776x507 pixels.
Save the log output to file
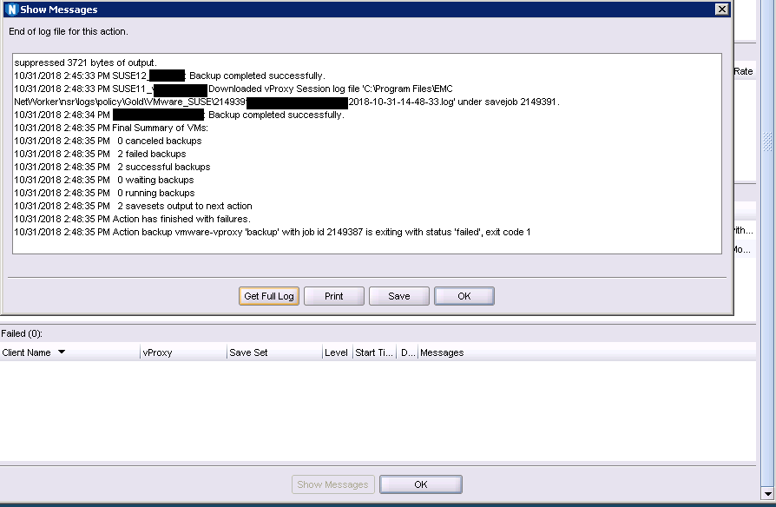(399, 296)
